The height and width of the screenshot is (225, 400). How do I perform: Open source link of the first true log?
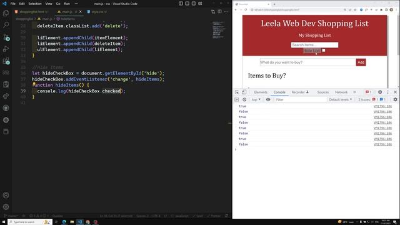coord(382,106)
